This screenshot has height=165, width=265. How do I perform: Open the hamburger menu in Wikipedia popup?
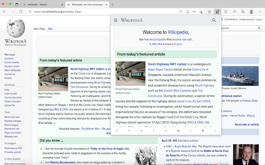tap(116, 20)
